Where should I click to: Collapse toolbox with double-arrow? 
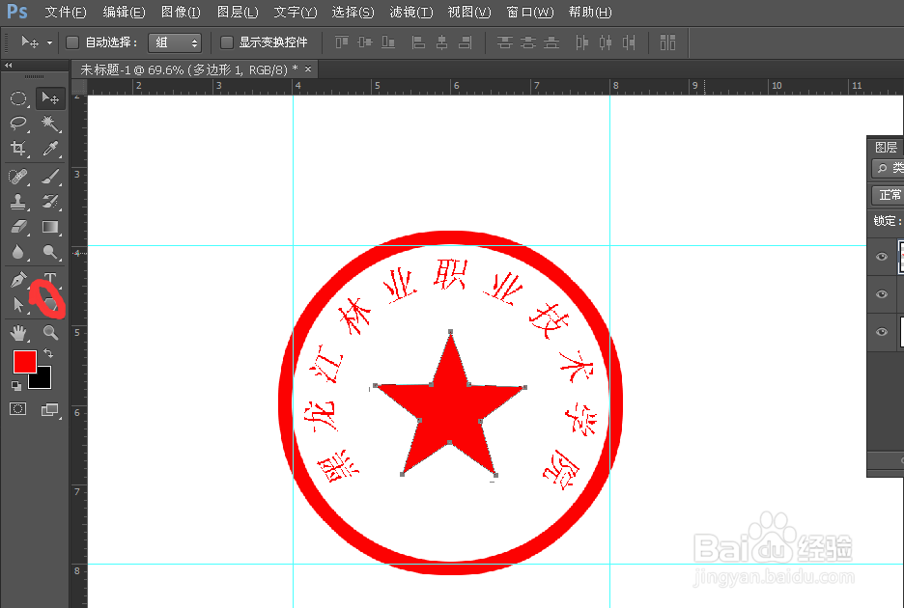click(8, 65)
